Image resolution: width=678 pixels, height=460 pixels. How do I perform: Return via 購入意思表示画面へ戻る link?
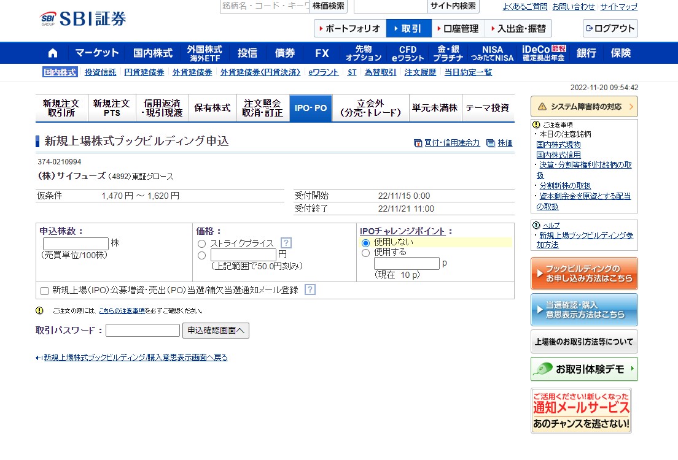(x=132, y=357)
